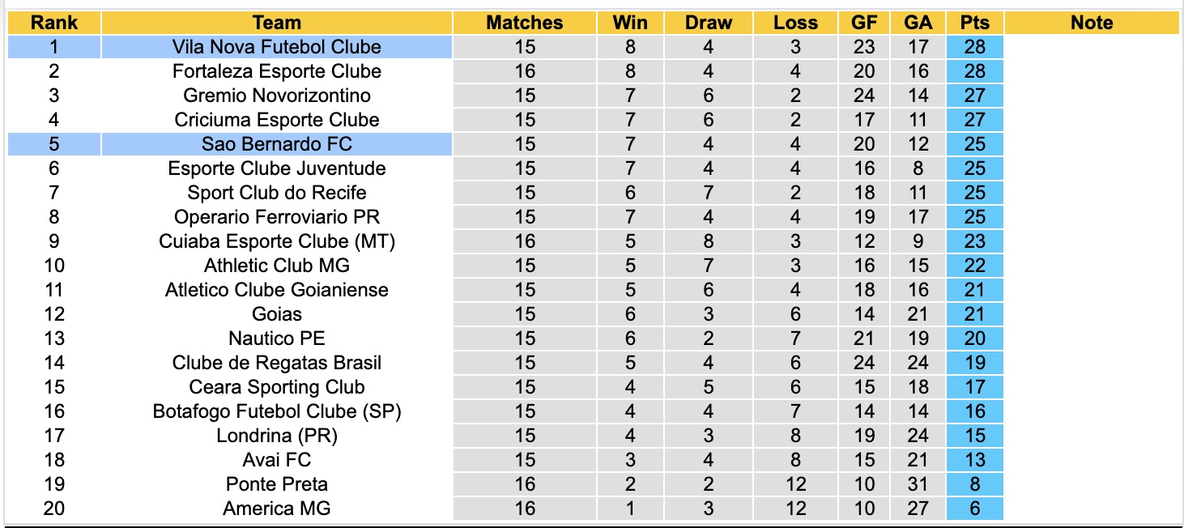The image size is (1184, 528).
Task: Open Gremio Novorizontino team entry
Action: [x=277, y=96]
